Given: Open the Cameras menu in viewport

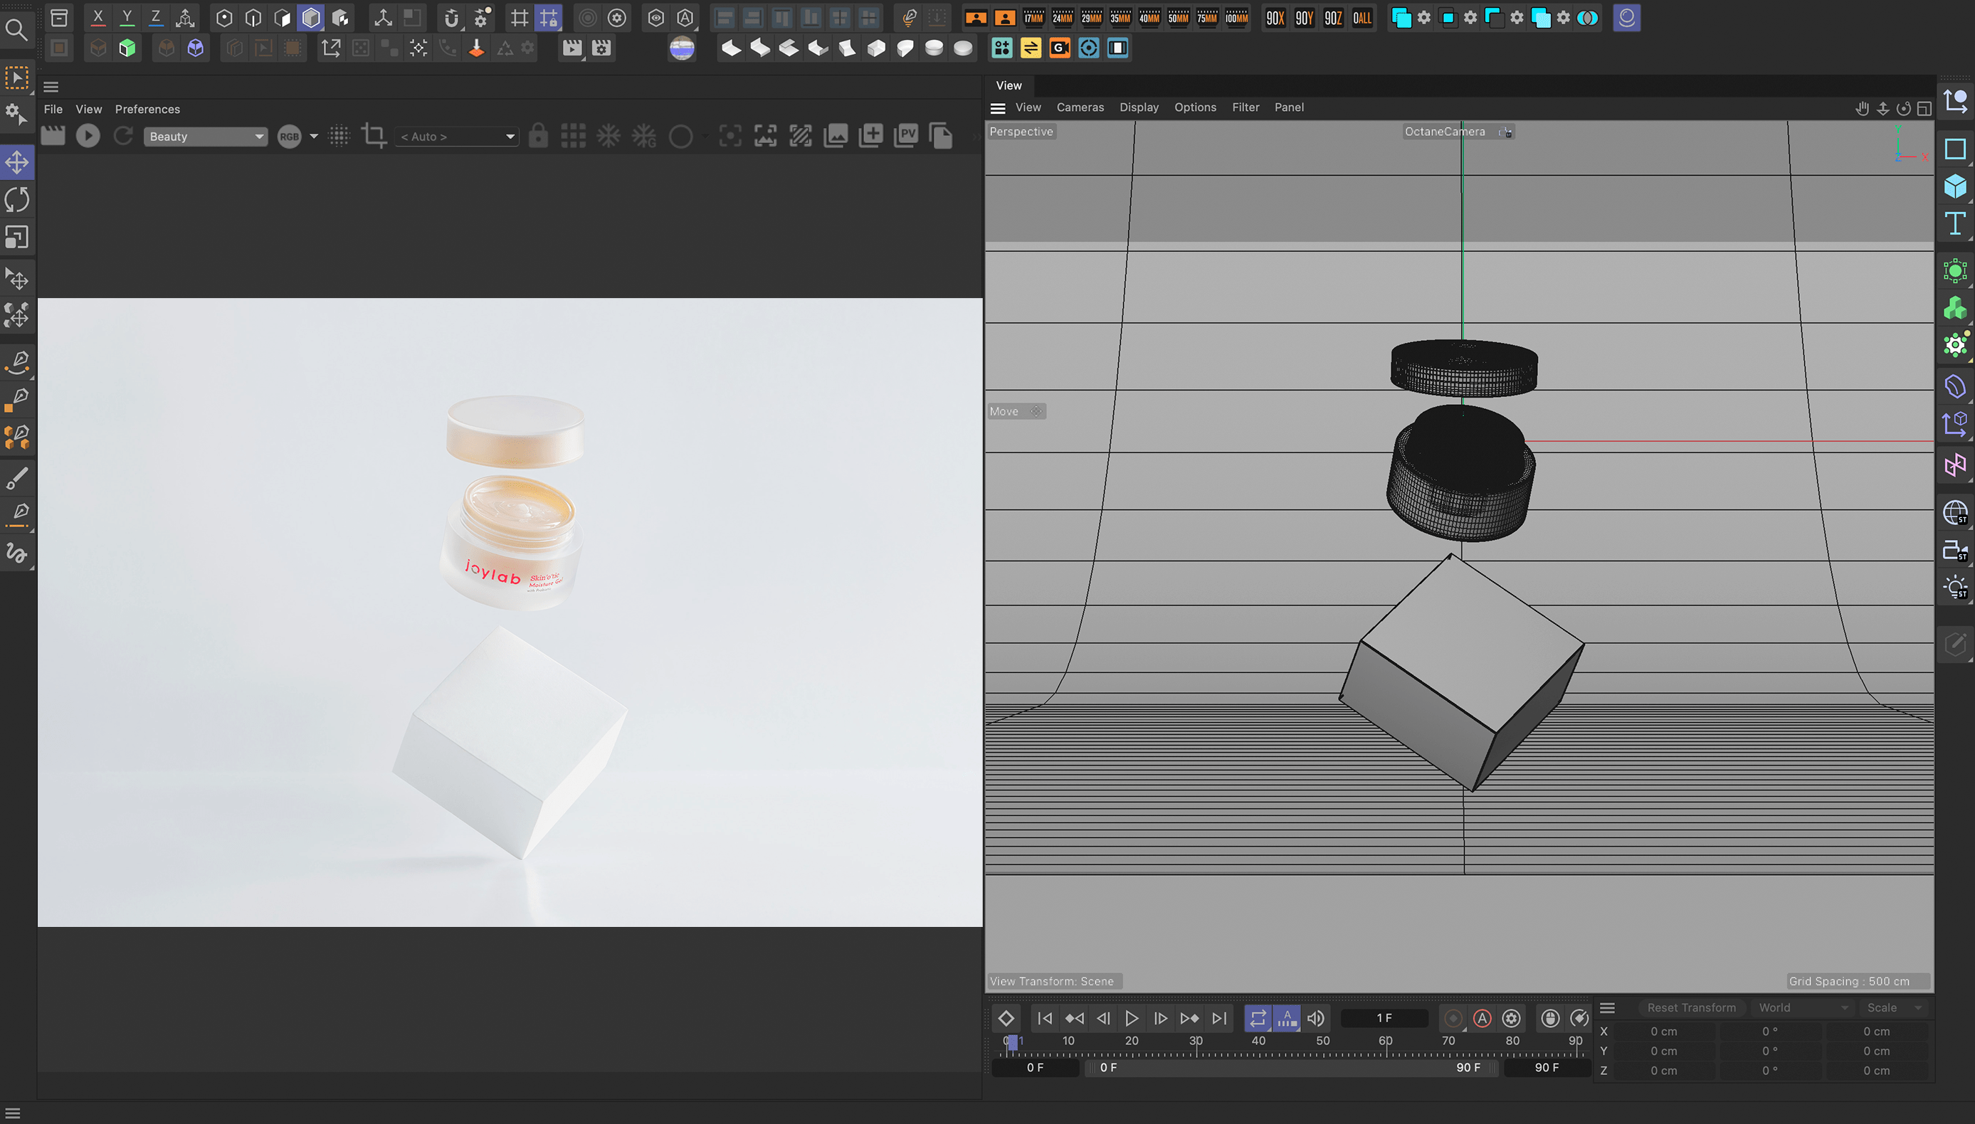Looking at the screenshot, I should 1080,107.
